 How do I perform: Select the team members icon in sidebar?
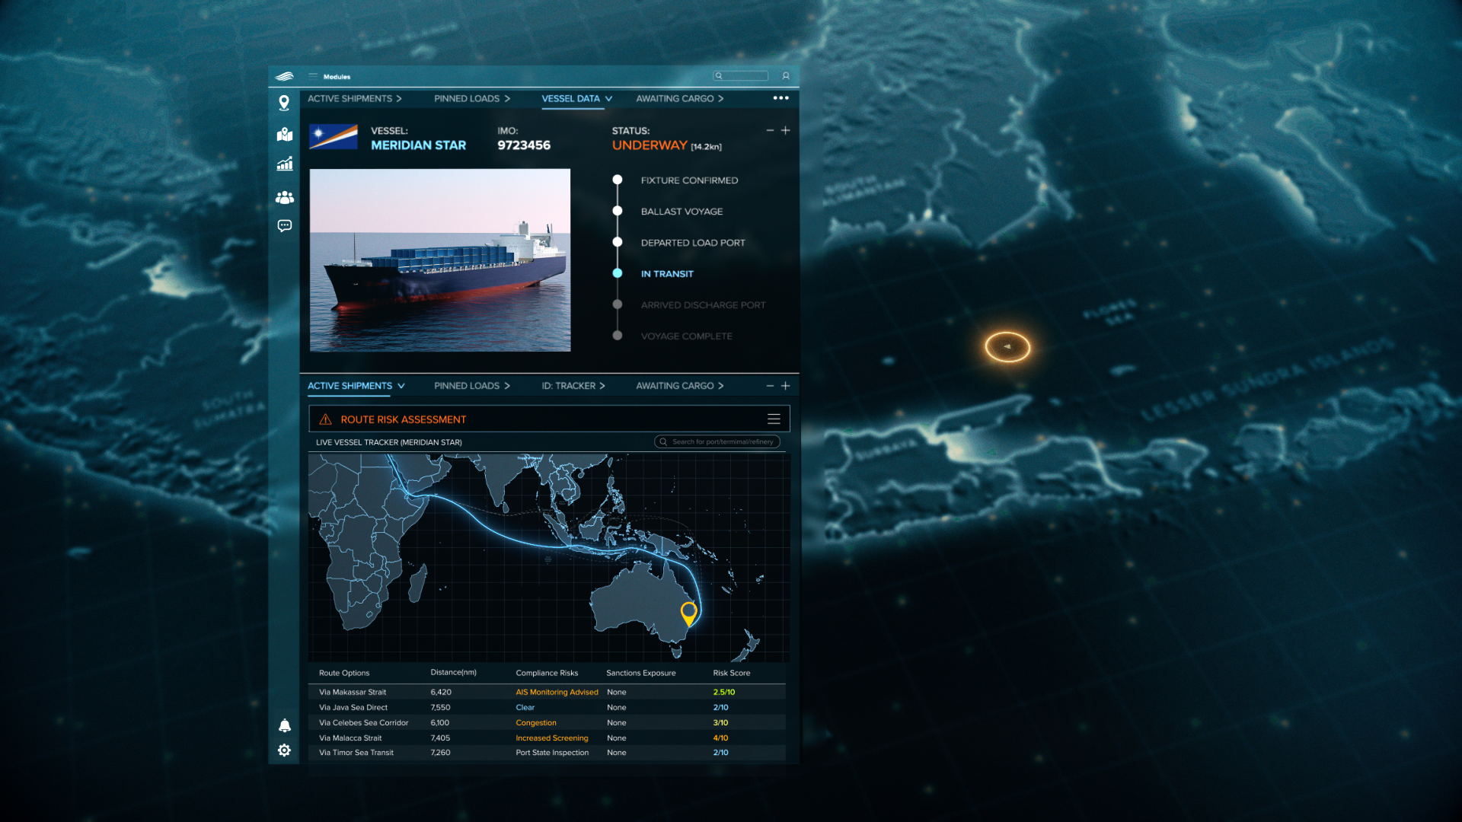coord(284,197)
